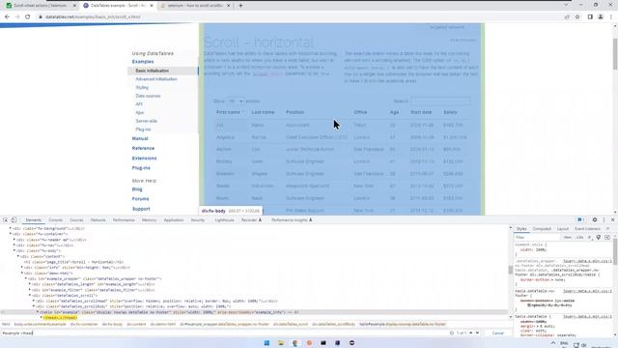The image size is (618, 348).
Task: Close the DevTools panel
Action: pyautogui.click(x=612, y=219)
